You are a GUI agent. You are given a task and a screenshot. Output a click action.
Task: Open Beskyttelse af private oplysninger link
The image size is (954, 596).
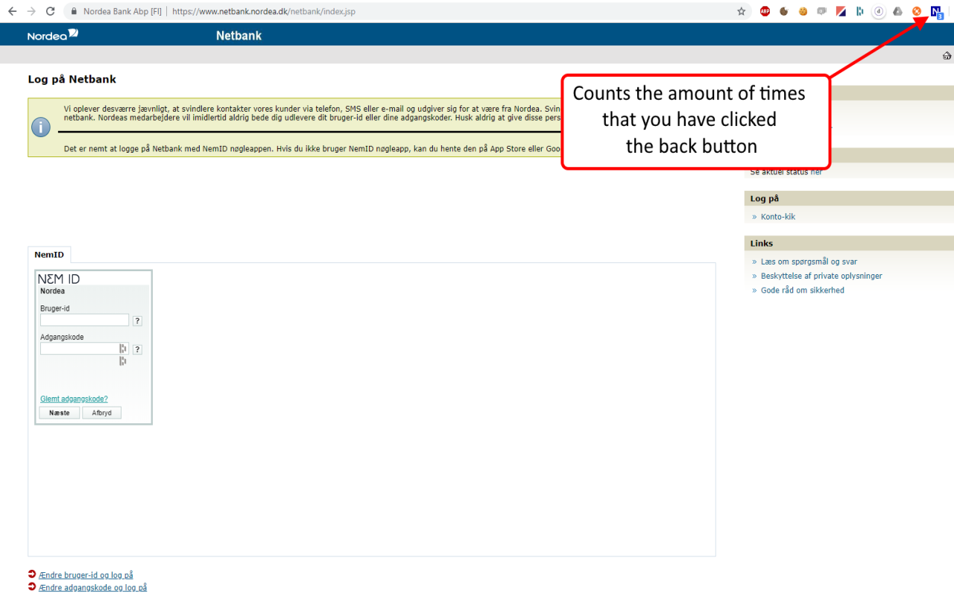click(821, 276)
